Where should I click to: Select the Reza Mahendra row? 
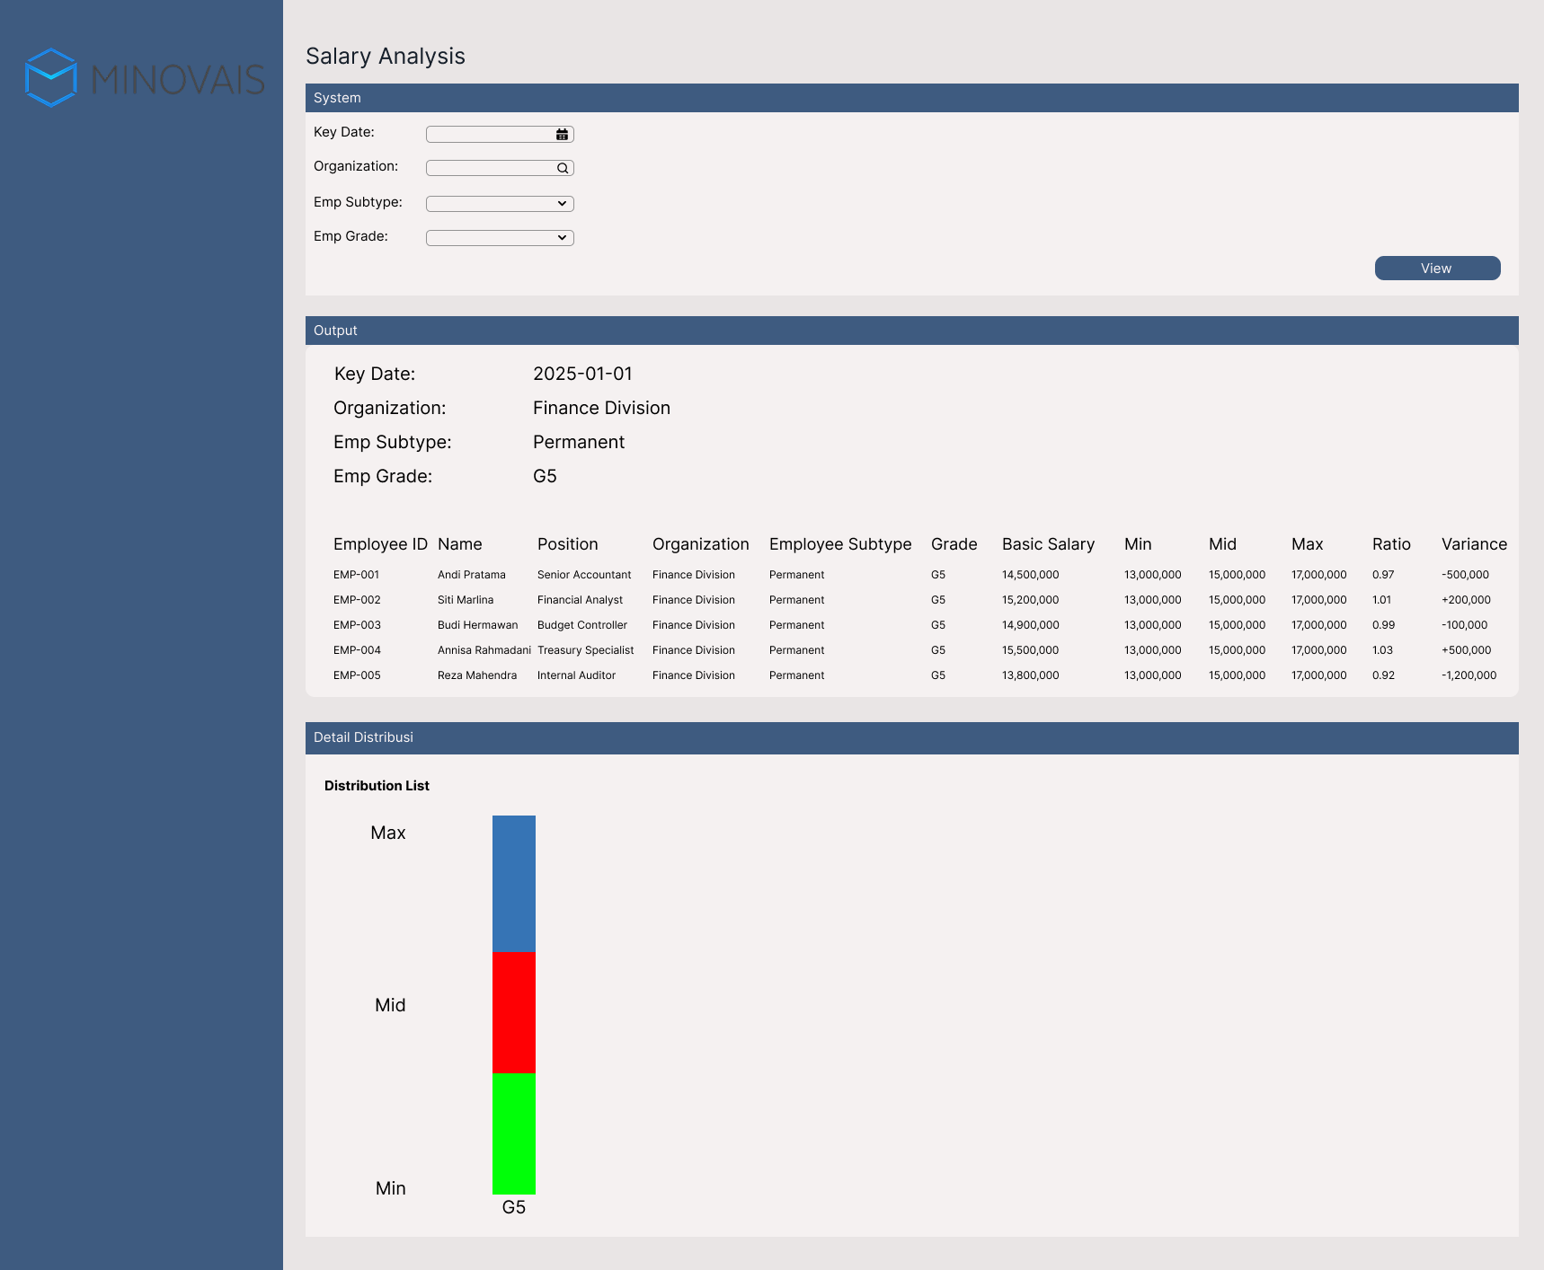[x=477, y=675]
